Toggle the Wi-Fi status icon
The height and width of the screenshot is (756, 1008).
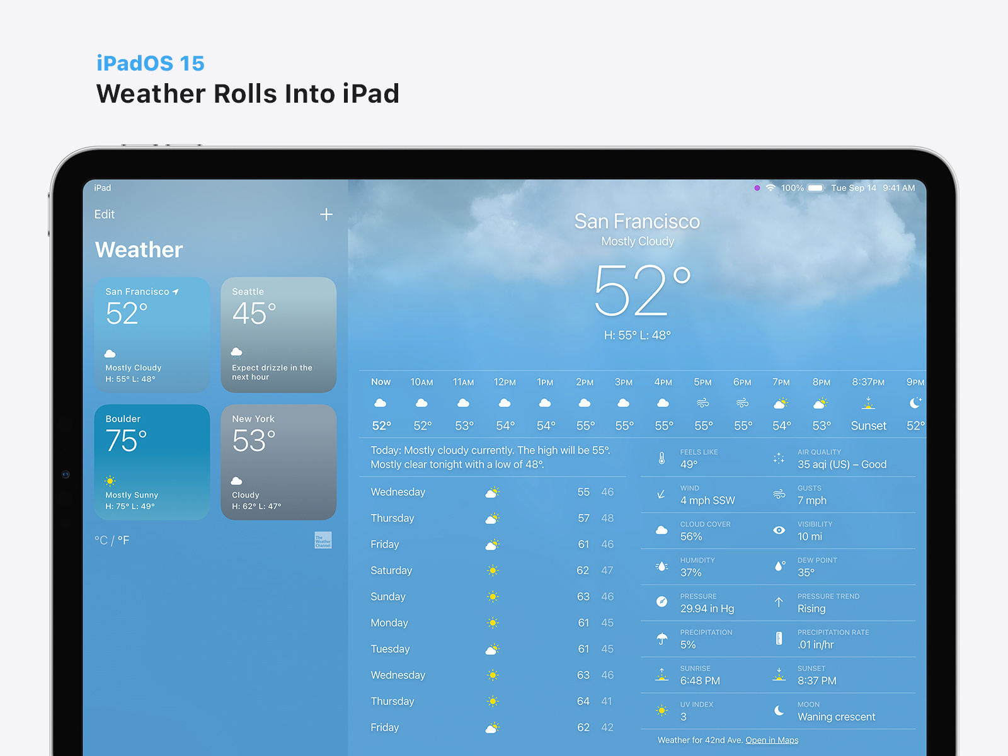[770, 187]
